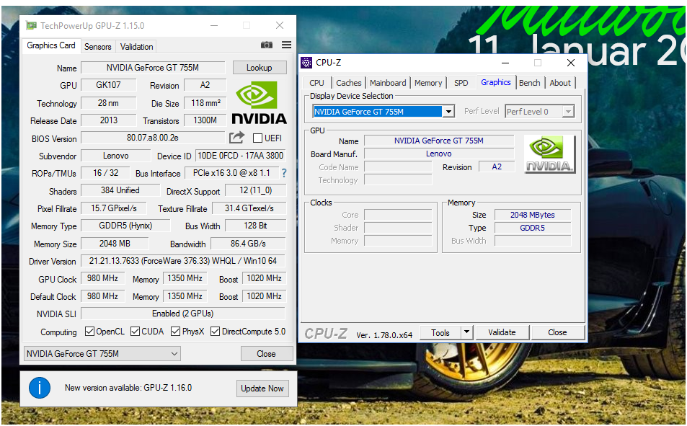The width and height of the screenshot is (687, 426).
Task: Click the GPU-Z title bar app icon
Action: [x=31, y=25]
